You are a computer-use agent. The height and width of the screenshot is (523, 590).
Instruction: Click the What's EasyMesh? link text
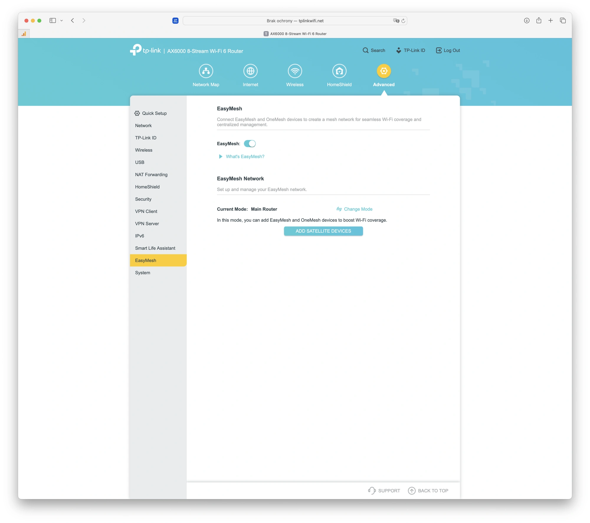coord(245,157)
